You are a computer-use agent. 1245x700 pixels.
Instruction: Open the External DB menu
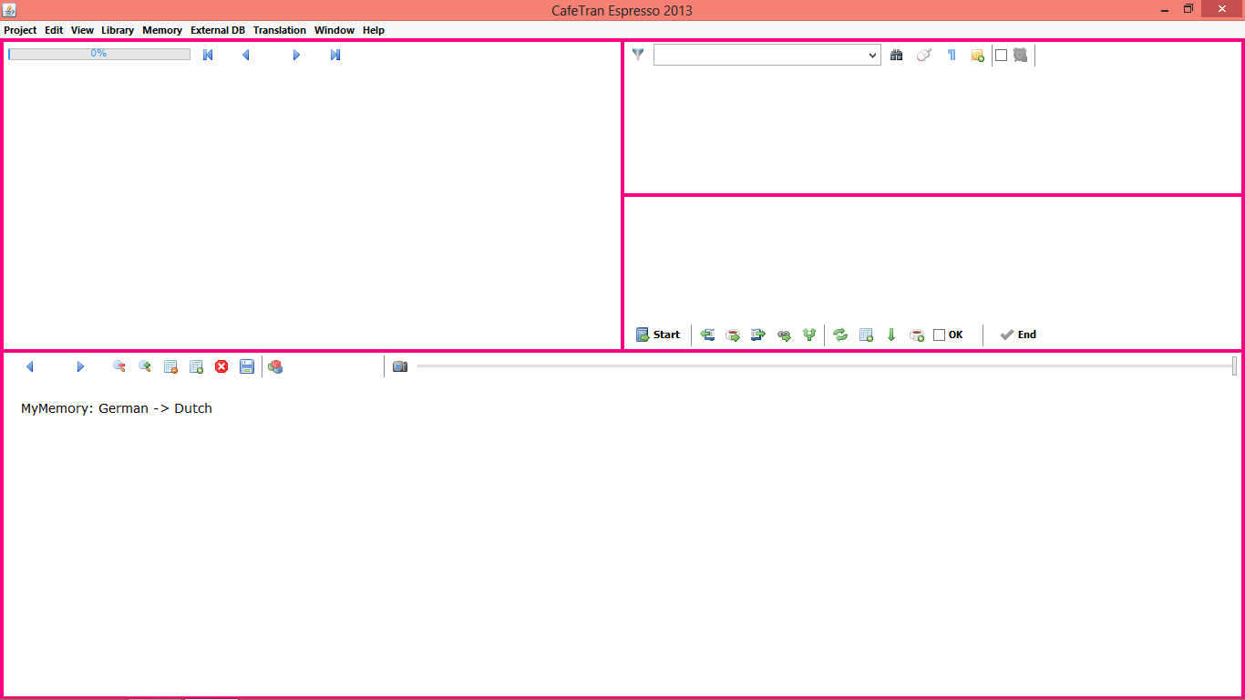pos(218,30)
